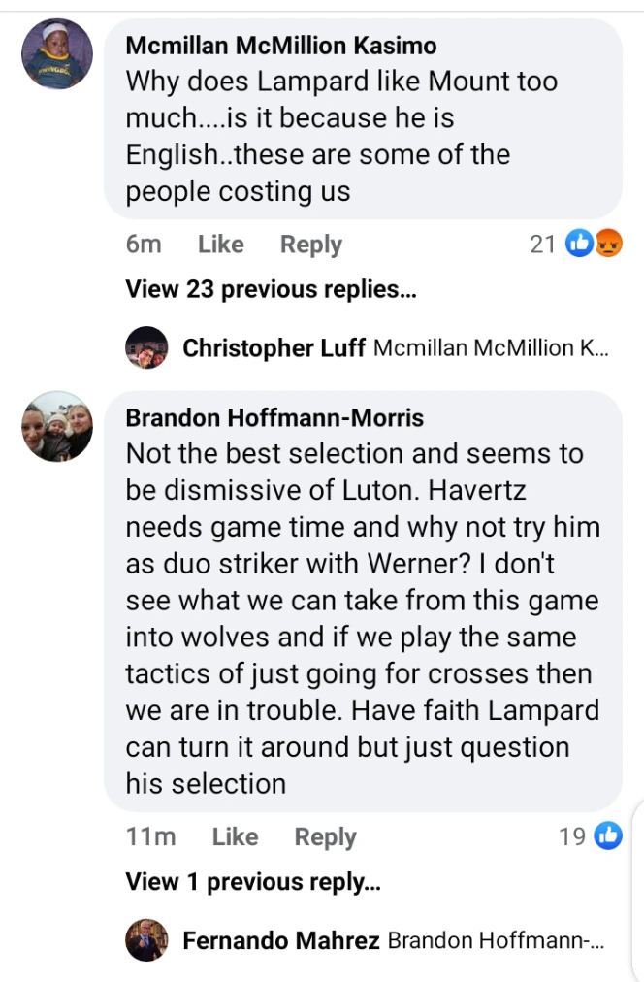Like Brandon Hoffmann-Morris's comment

[x=236, y=836]
